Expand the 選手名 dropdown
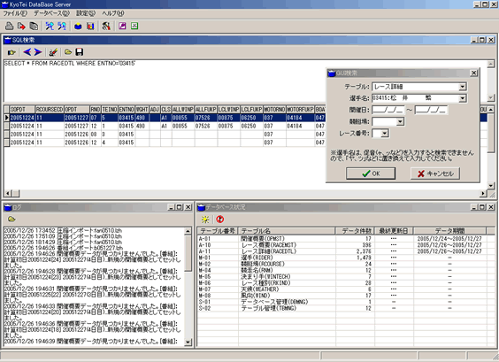The height and width of the screenshot is (362, 499). click(x=463, y=98)
